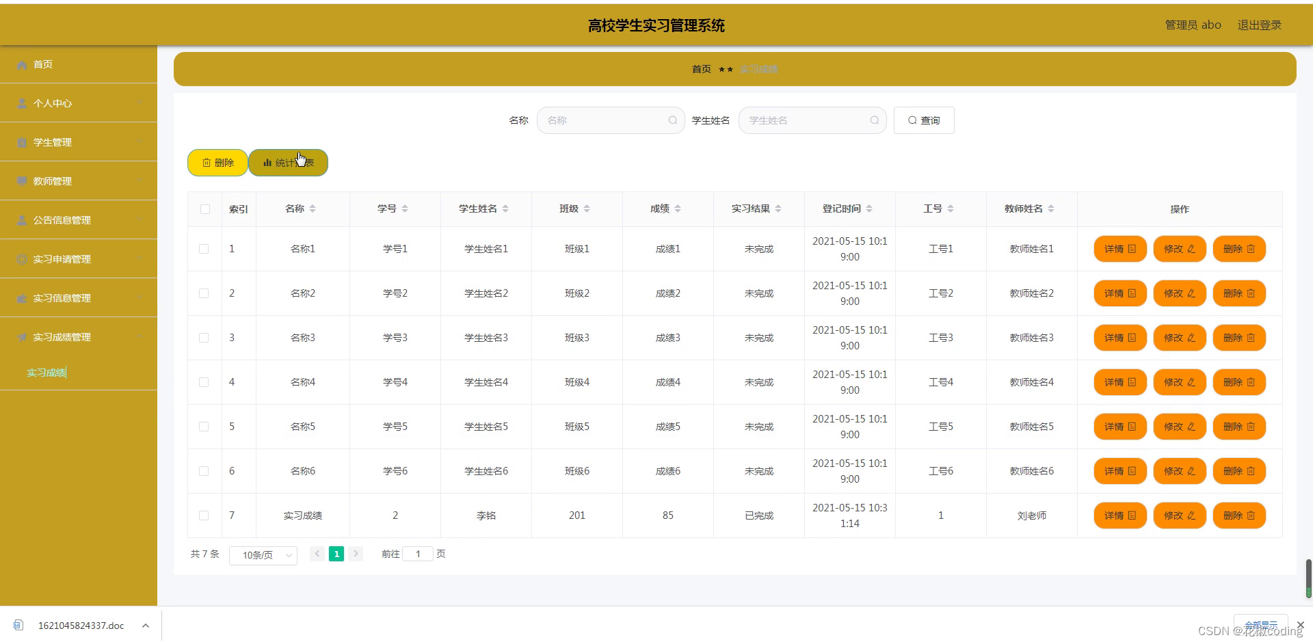Click the user icon next to 个人中心
Image resolution: width=1313 pixels, height=644 pixels.
(x=21, y=103)
